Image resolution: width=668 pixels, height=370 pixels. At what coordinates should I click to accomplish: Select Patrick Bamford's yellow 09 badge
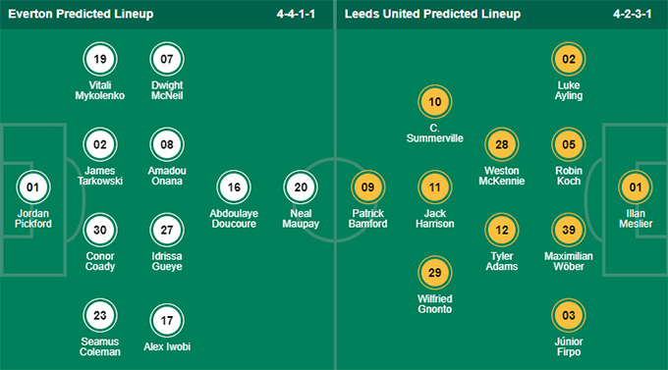coord(367,186)
